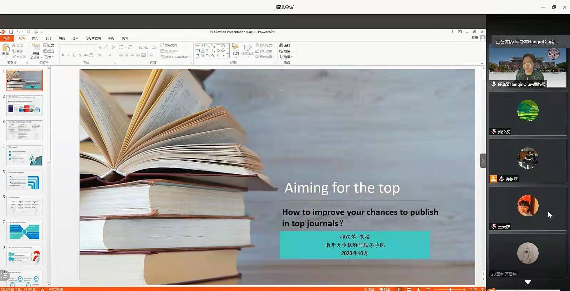
Task: Toggle strikethrough (abc) formatting
Action: point(86,55)
